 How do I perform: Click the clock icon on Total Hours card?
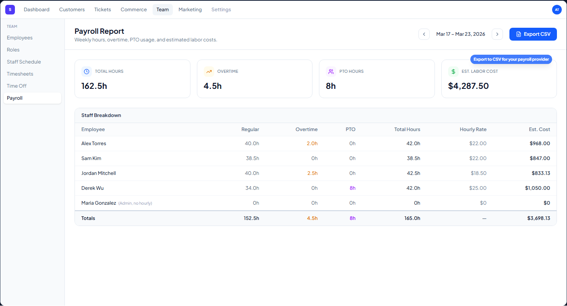coord(87,72)
